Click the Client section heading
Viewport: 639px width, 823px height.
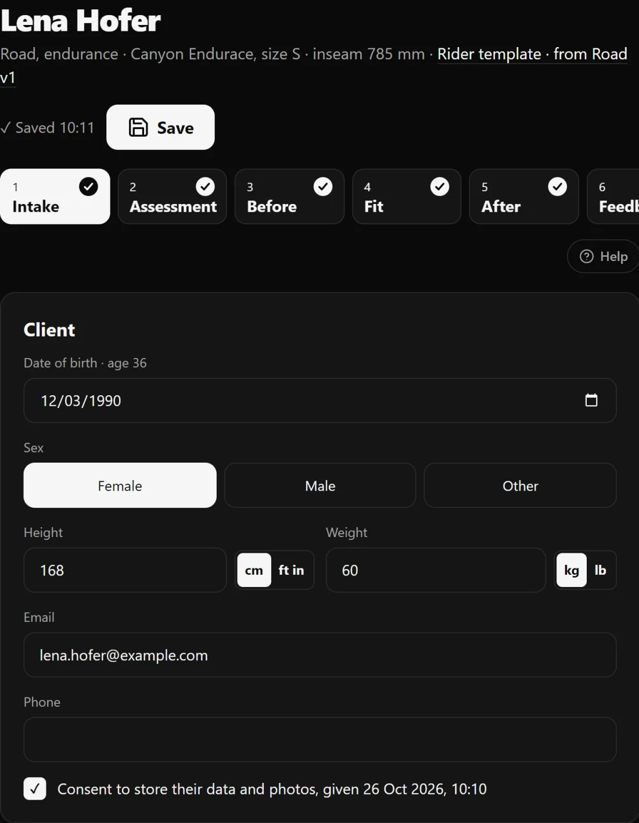coord(49,330)
